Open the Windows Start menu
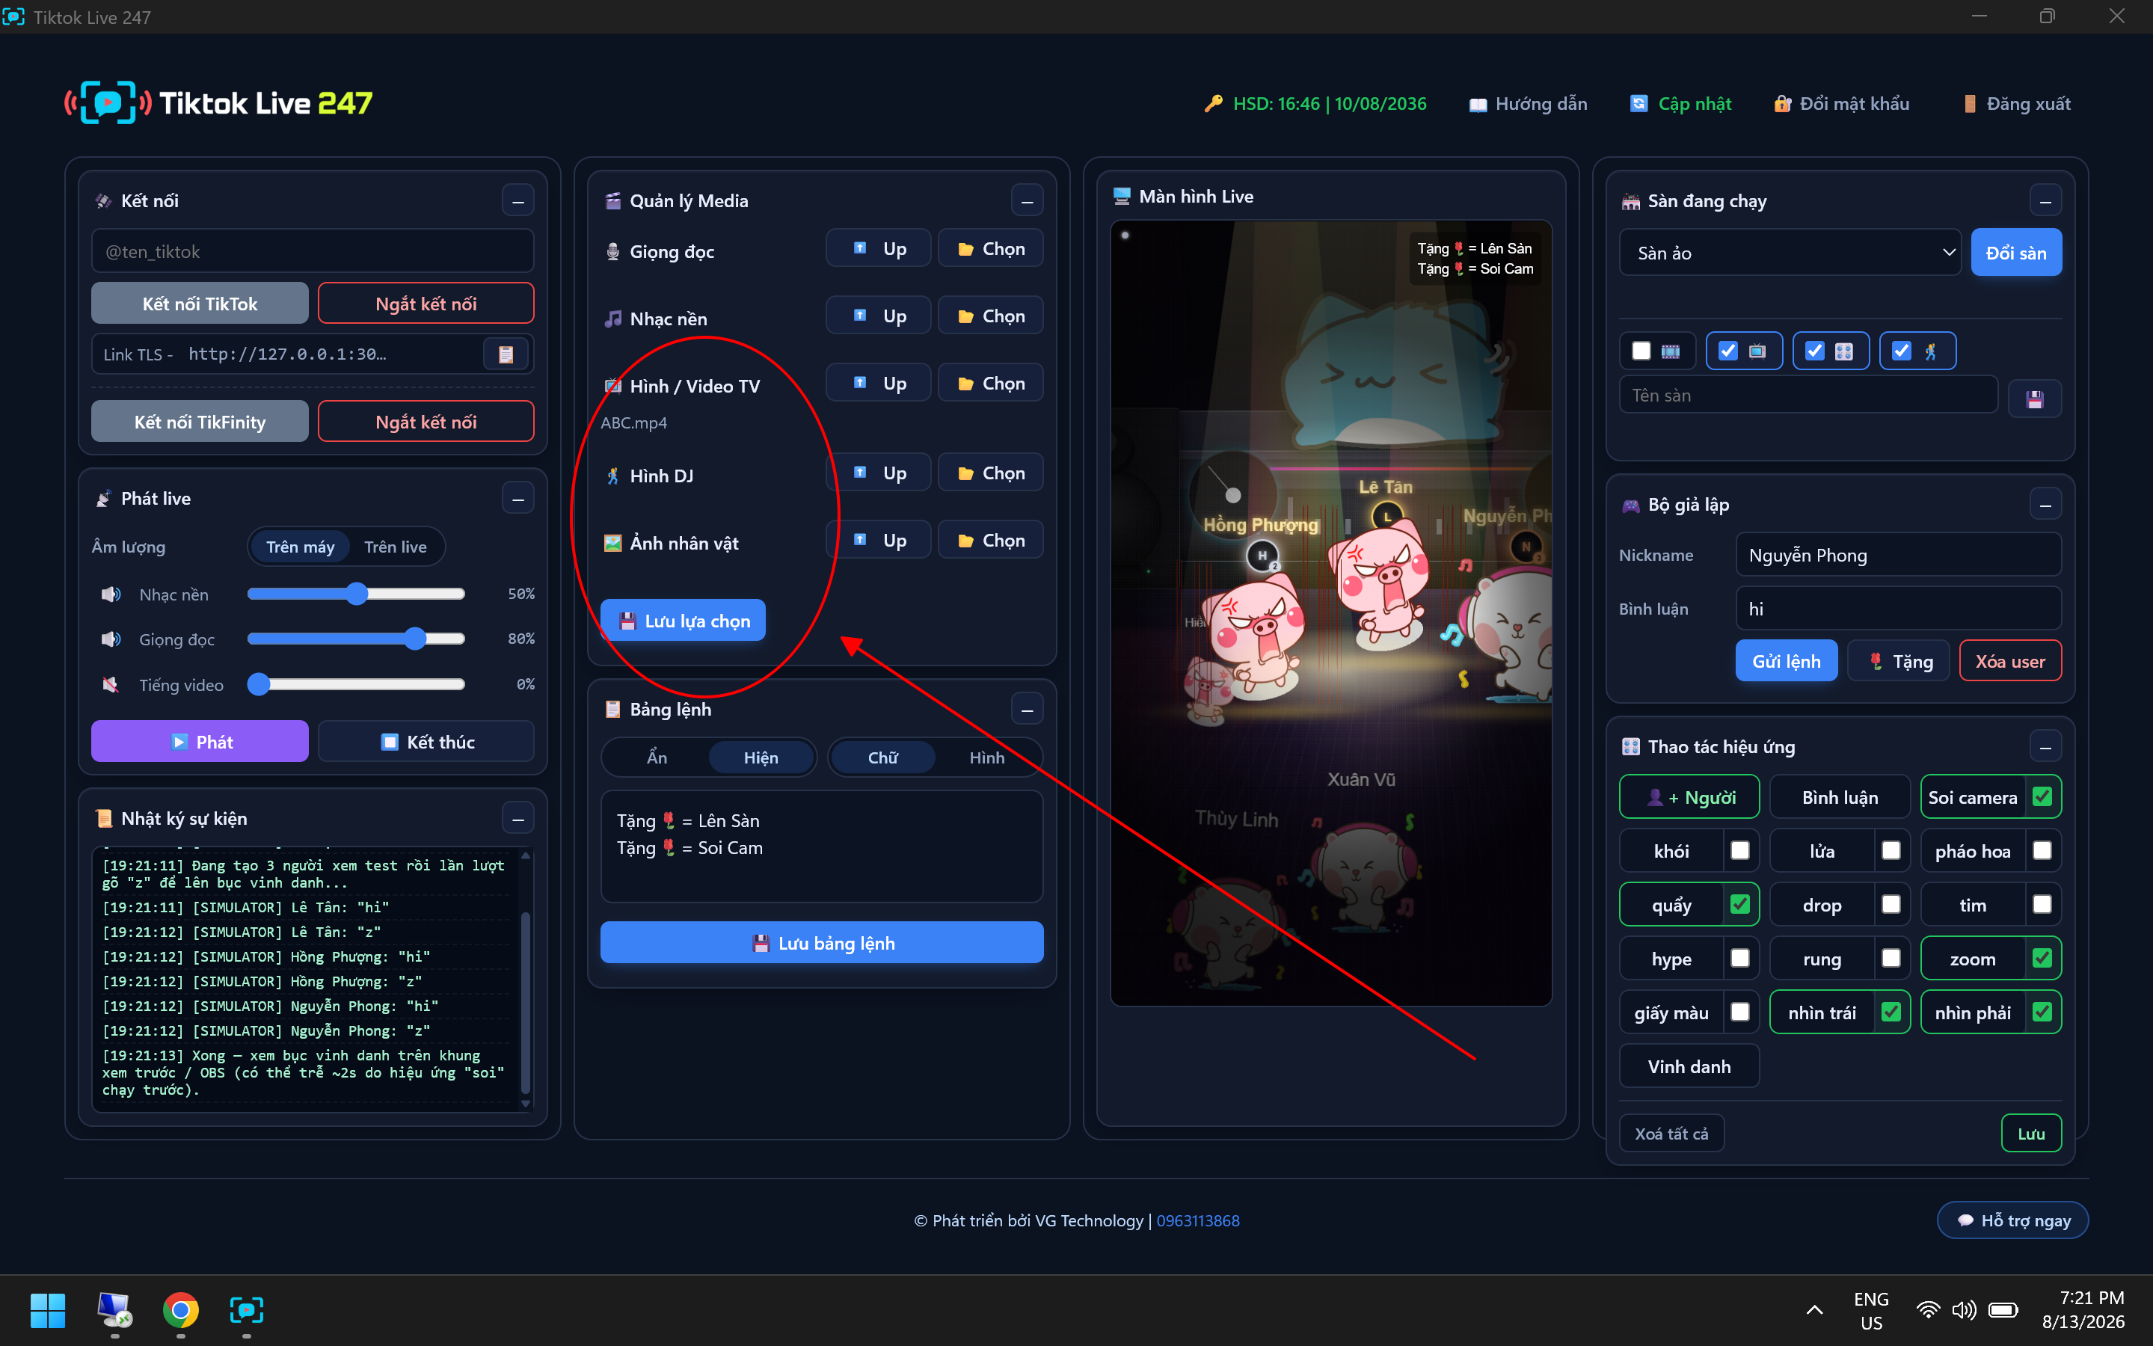 point(47,1310)
